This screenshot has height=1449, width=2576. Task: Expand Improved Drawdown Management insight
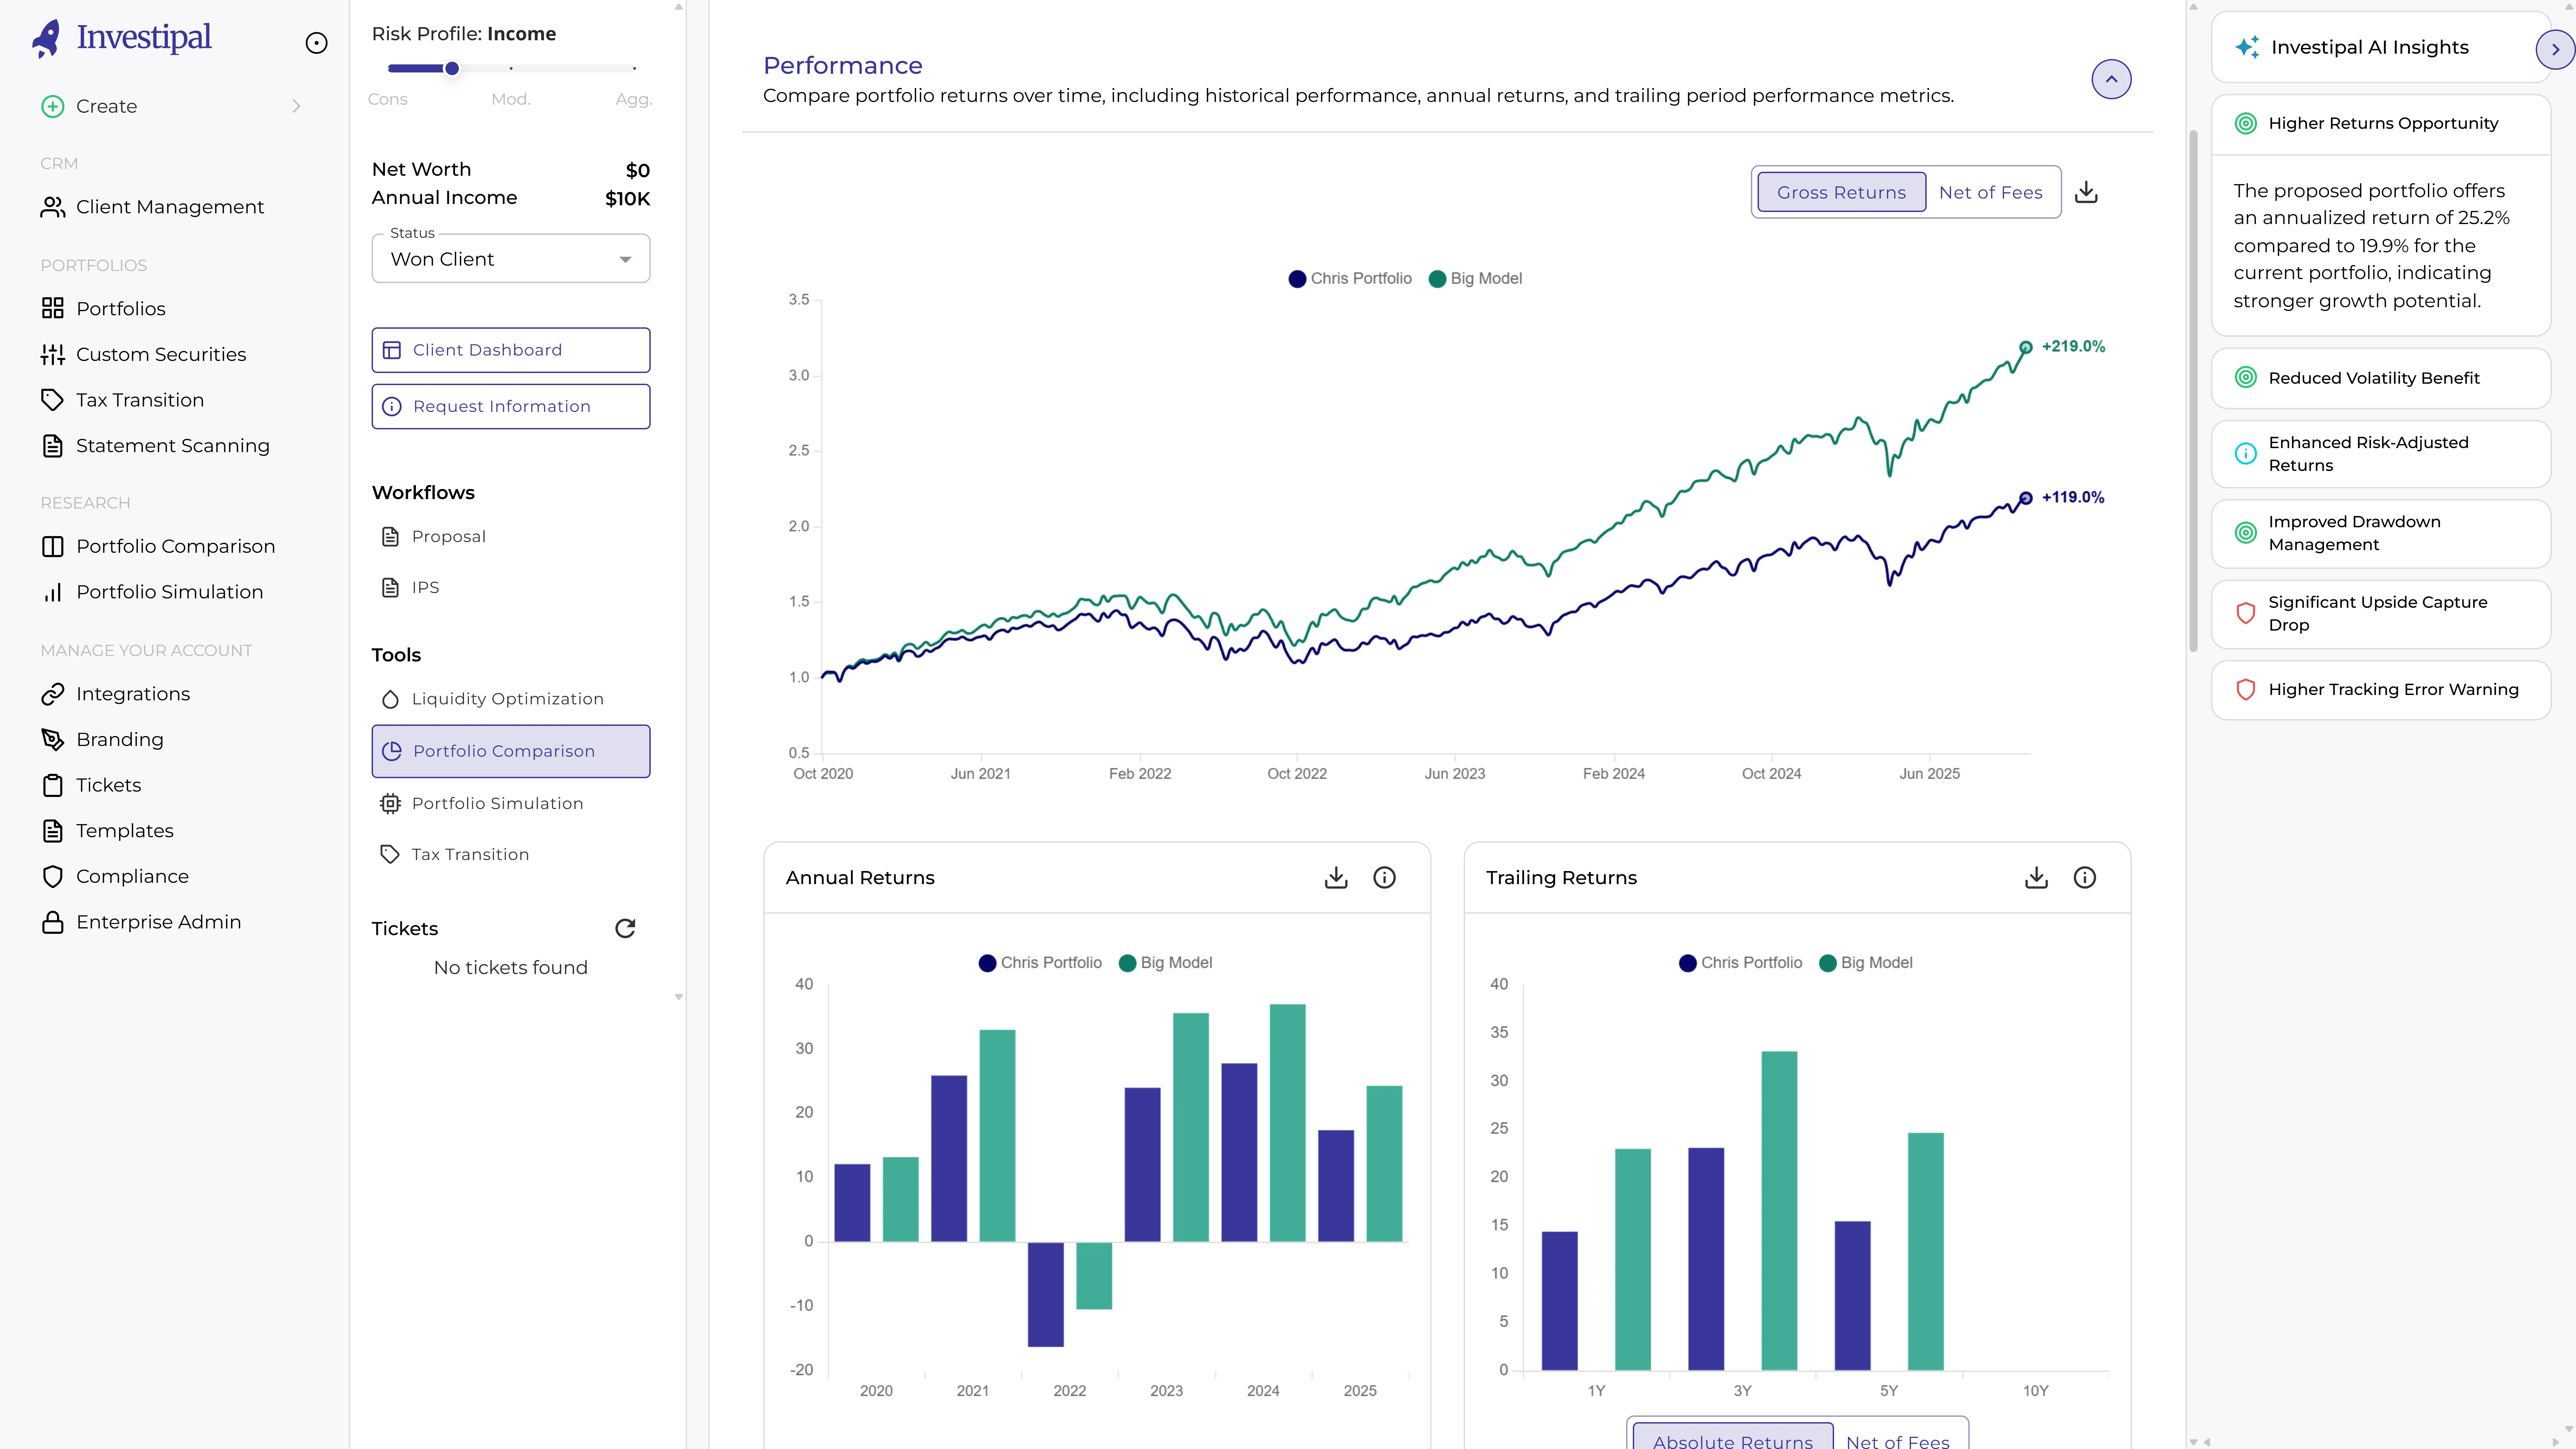tap(2381, 534)
